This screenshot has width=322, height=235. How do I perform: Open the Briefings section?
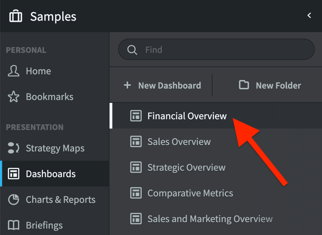pyautogui.click(x=44, y=225)
